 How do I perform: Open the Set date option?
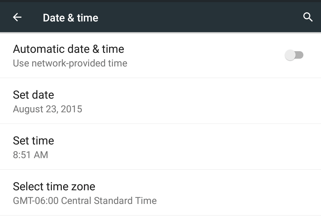[160, 101]
